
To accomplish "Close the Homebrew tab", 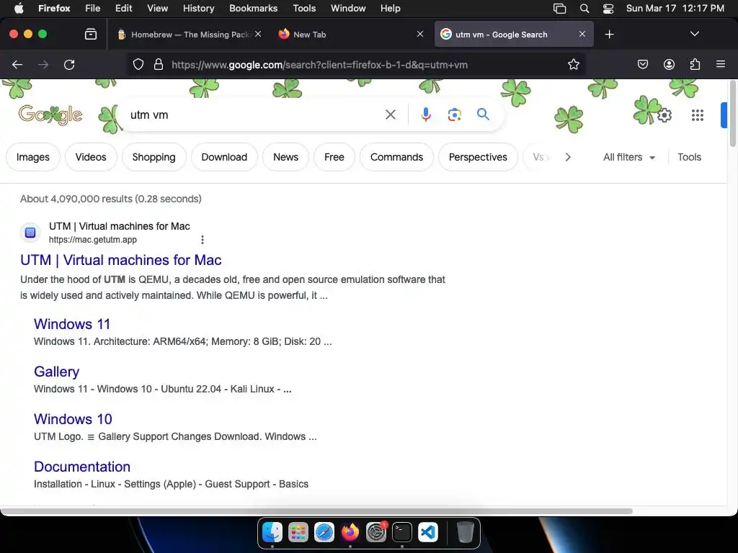I will (x=258, y=34).
